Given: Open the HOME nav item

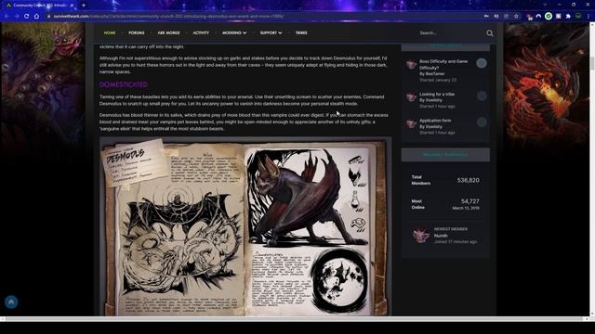Looking at the screenshot, I should pos(110,33).
